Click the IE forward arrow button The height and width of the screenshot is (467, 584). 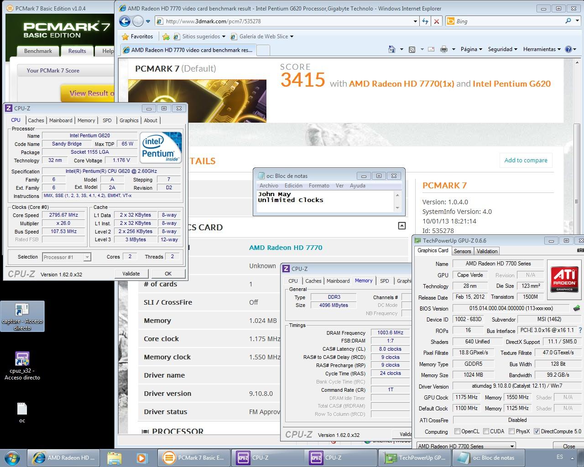(138, 21)
